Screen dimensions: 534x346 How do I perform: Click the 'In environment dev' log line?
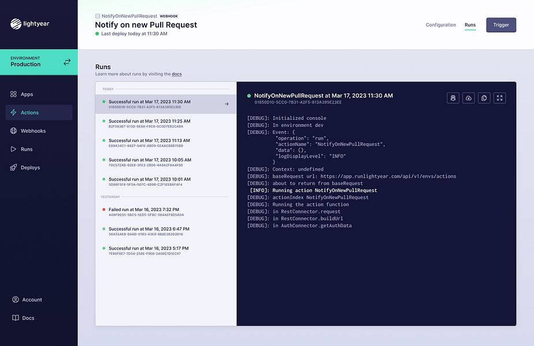tap(285, 125)
